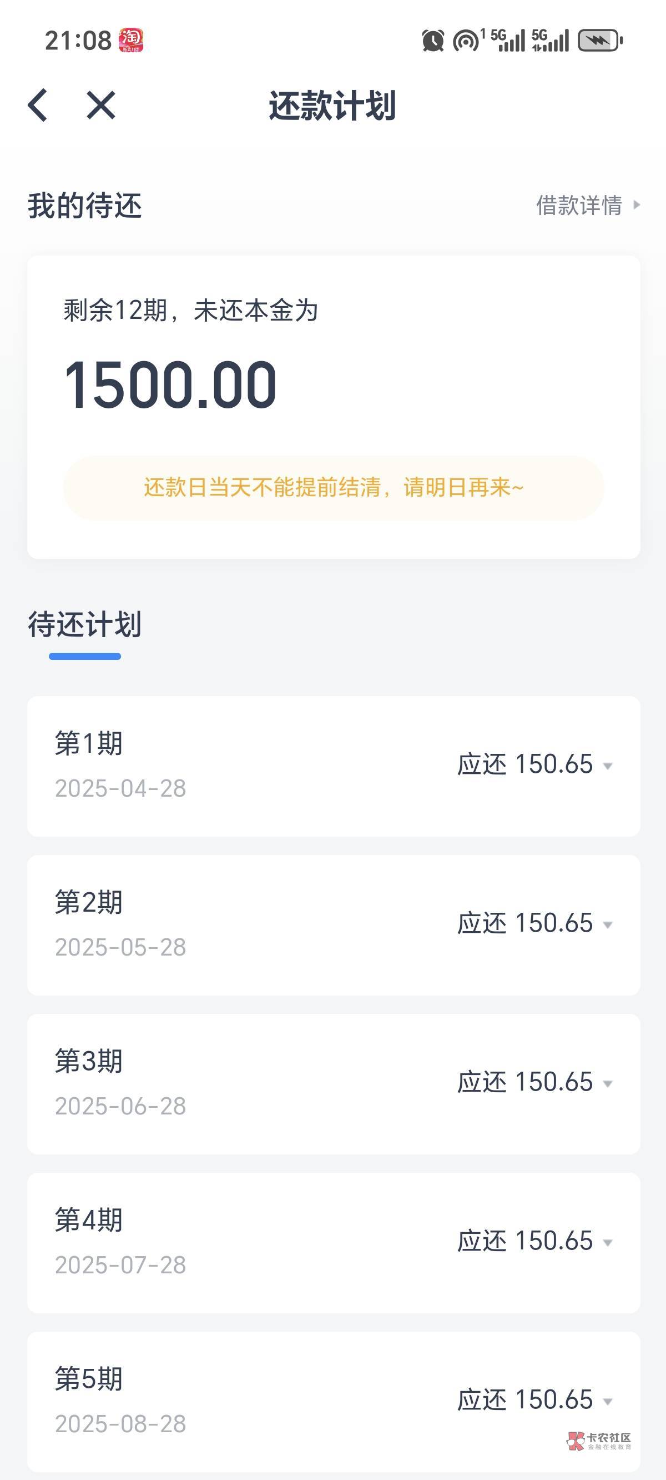Tap the battery charging icon
Screen dimensions: 666x1480
click(x=600, y=41)
